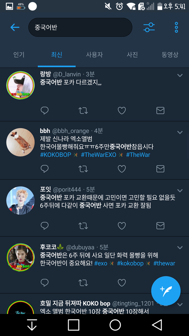Viewport: 189px width, 336px height.
Task: Open 포잇 profile picture thumbnail
Action: click(x=20, y=200)
